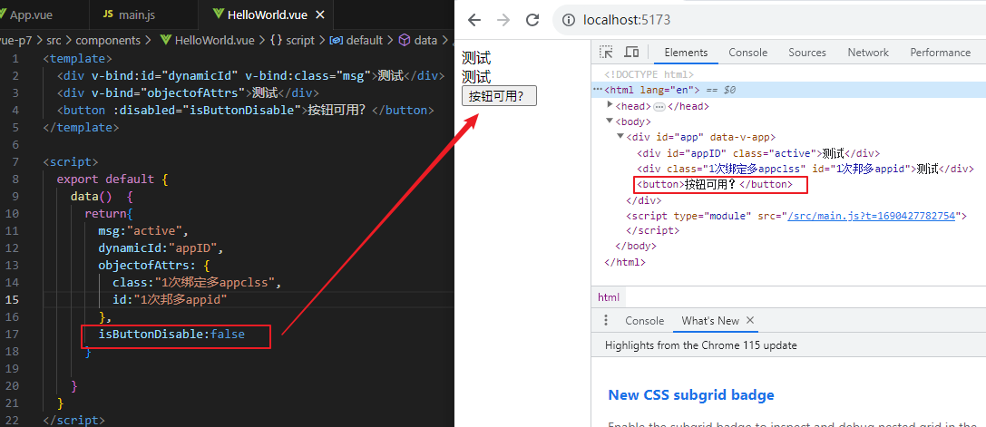Click the isButtonDisable:false code line

(x=171, y=335)
